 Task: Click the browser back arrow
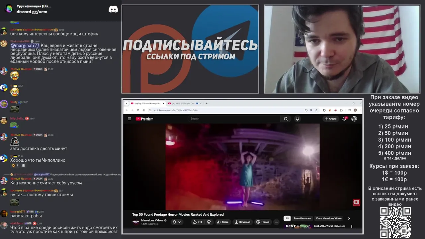[x=127, y=110]
